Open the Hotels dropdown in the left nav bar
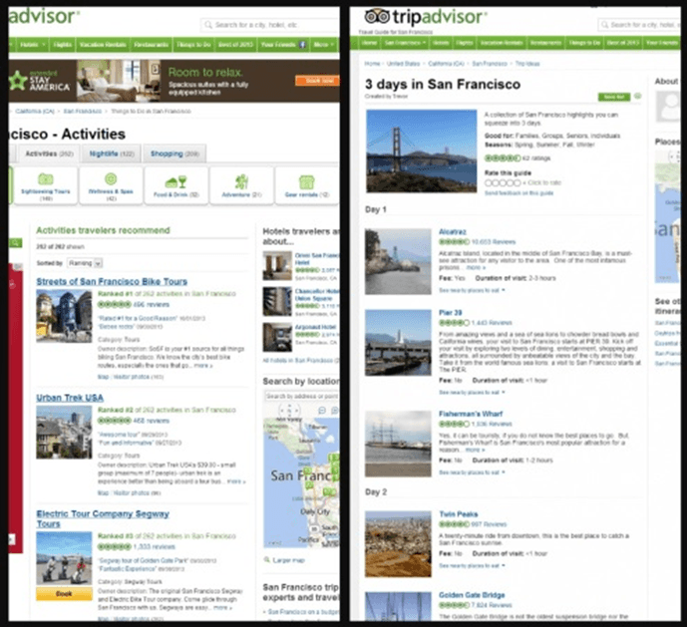 tap(33, 45)
